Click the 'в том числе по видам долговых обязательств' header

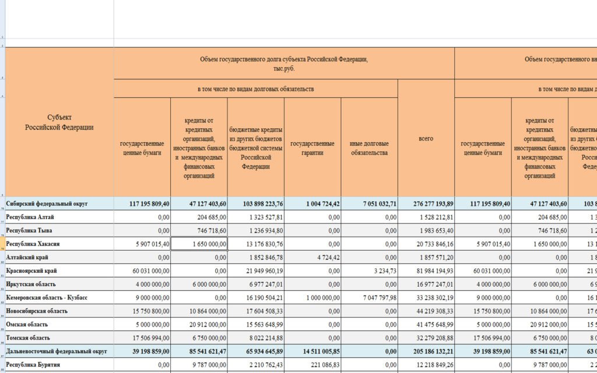tap(255, 89)
